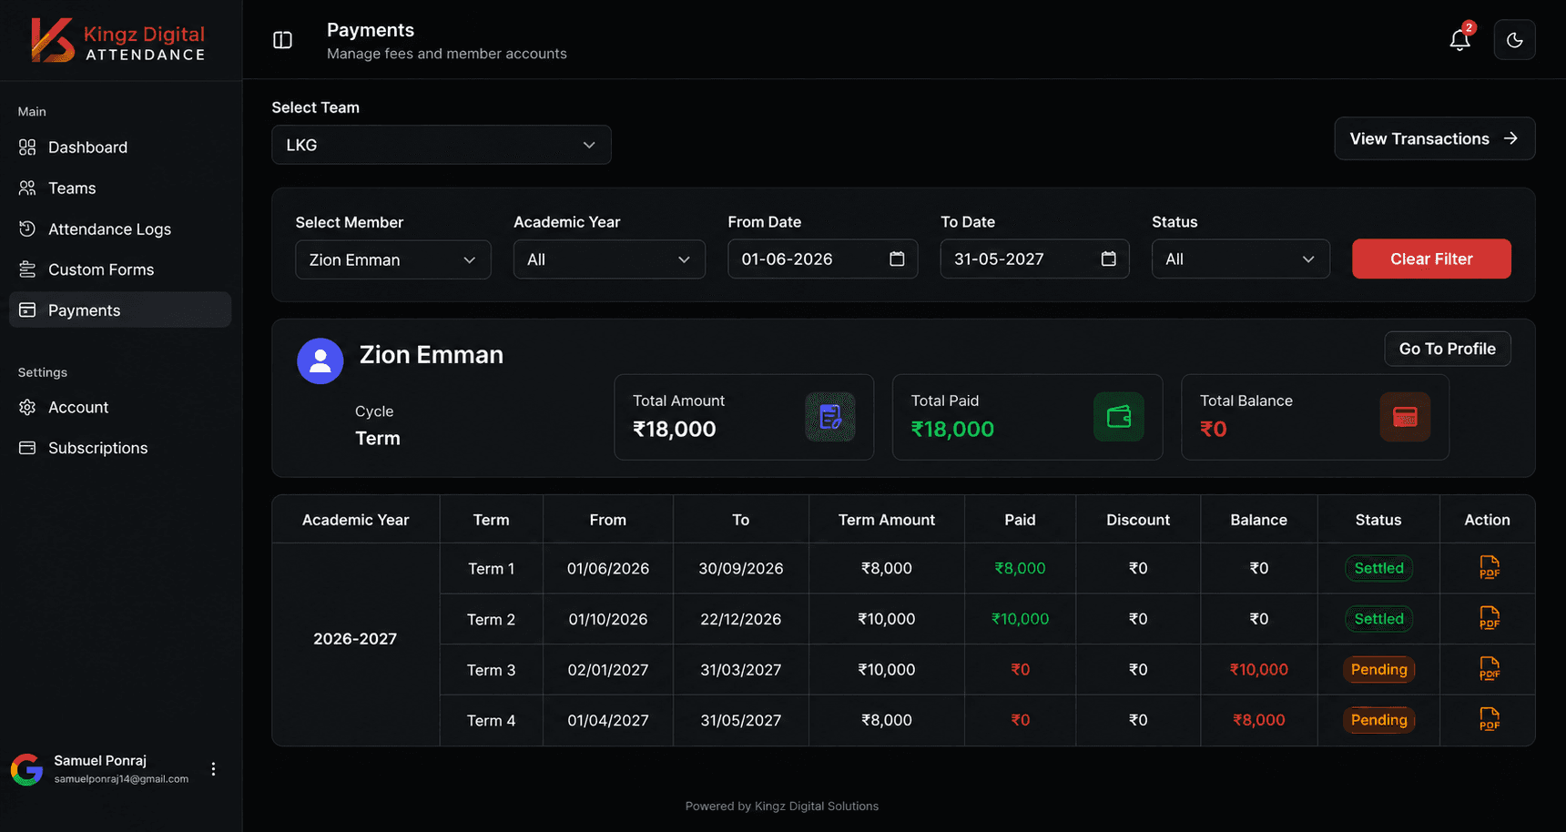This screenshot has height=832, width=1566.
Task: Click Zion Emman's avatar icon
Action: (x=320, y=361)
